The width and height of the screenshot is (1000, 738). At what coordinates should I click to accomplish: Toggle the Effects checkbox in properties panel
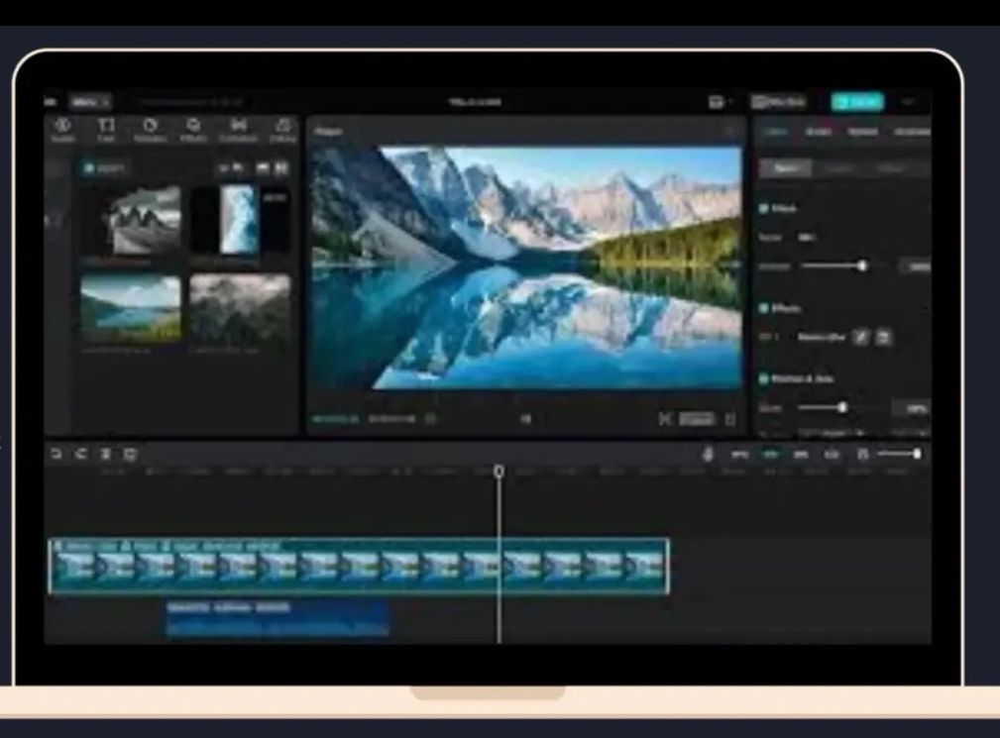tap(764, 308)
